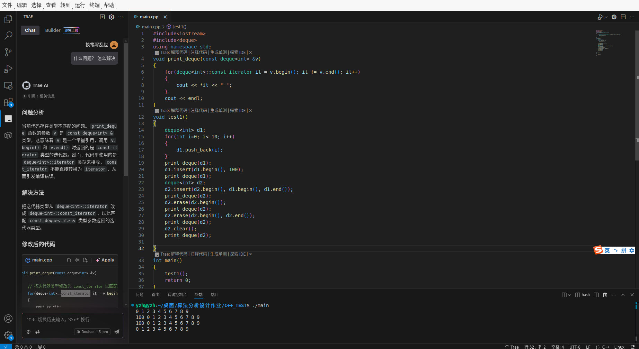Image resolution: width=639 pixels, height=349 pixels.
Task: Send the chat prompt via paper-plane icon
Action: (117, 331)
